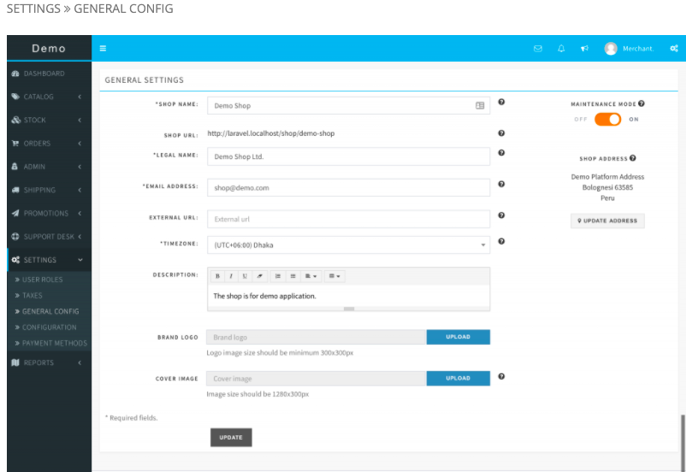Click Upload button for Brand Logo
The height and width of the screenshot is (472, 686).
[458, 337]
